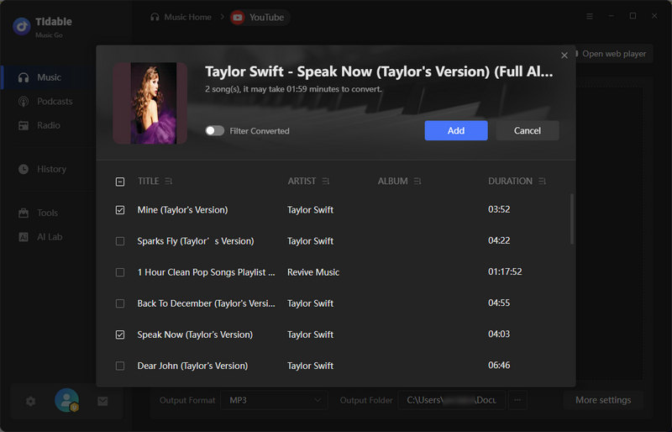Open the hamburger menu in title bar
The image size is (672, 432).
pyautogui.click(x=590, y=16)
